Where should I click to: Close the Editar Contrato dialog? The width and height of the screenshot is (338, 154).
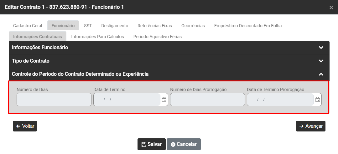pos(331,8)
